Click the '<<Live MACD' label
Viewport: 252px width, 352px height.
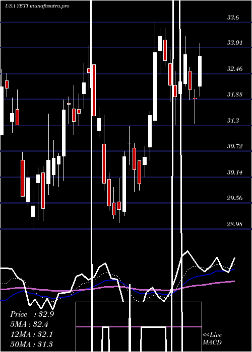[x=212, y=339]
